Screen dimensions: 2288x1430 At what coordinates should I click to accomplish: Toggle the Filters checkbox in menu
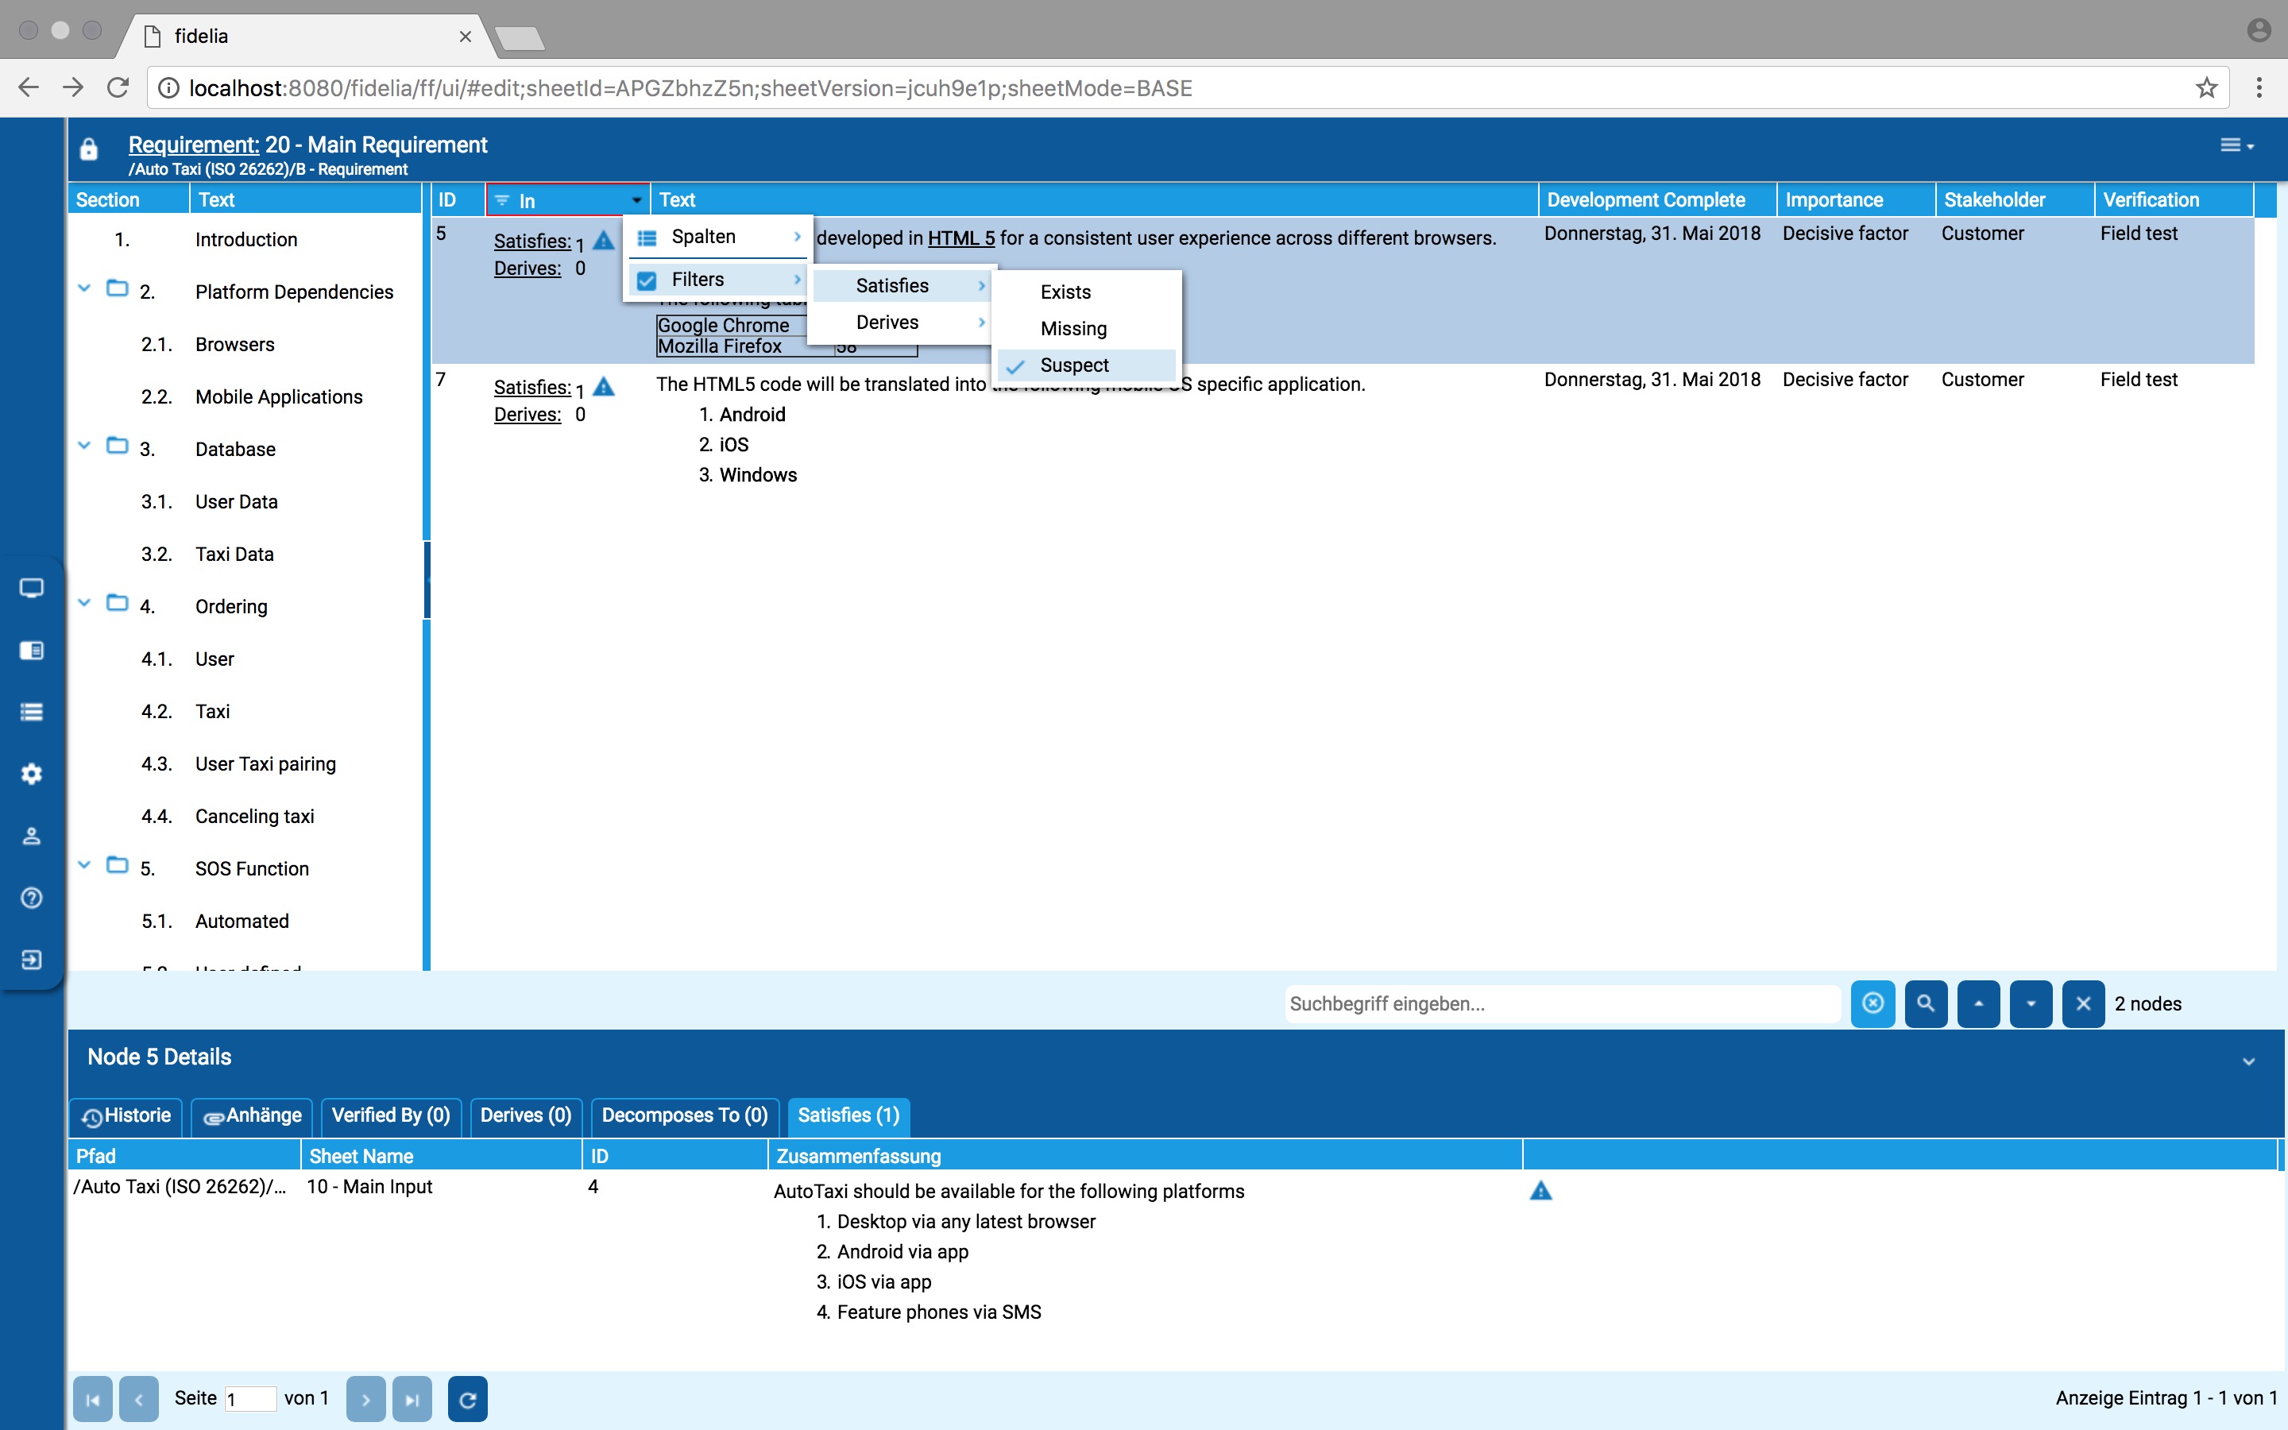tap(647, 280)
